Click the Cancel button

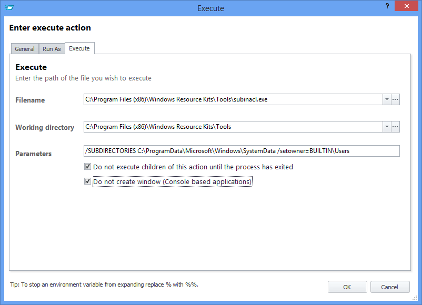tap(390, 287)
